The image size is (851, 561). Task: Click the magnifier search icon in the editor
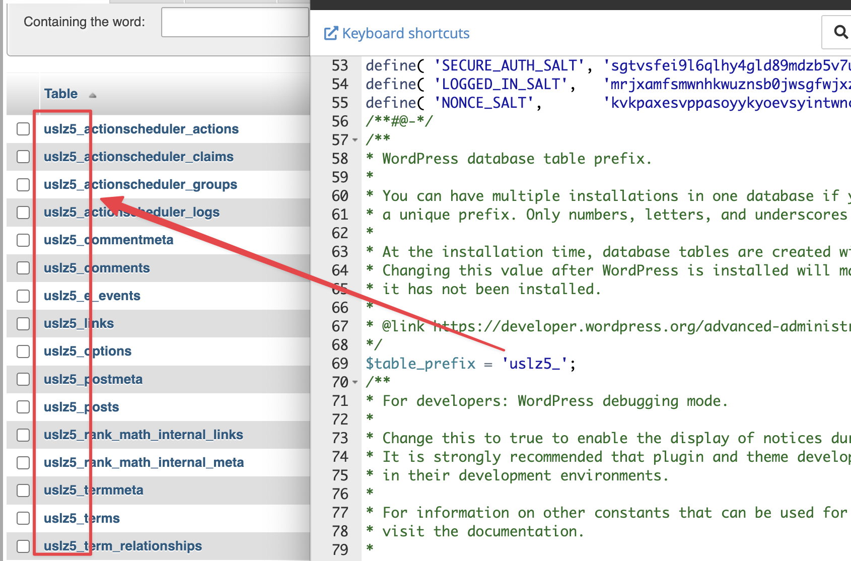pyautogui.click(x=840, y=32)
